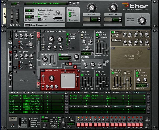Click the Portamento knob
159x130 pixels.
pos(58,12)
